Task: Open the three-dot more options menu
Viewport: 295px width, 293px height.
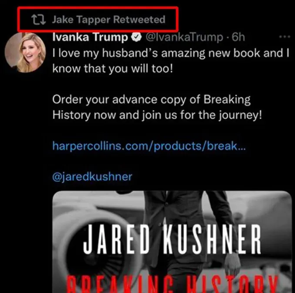Action: [x=285, y=37]
